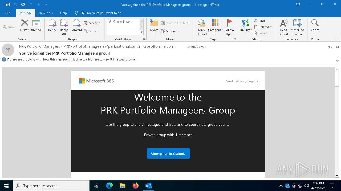Viewport: 341px width, 191px height.
Task: Click Reply All
Action: (64, 27)
